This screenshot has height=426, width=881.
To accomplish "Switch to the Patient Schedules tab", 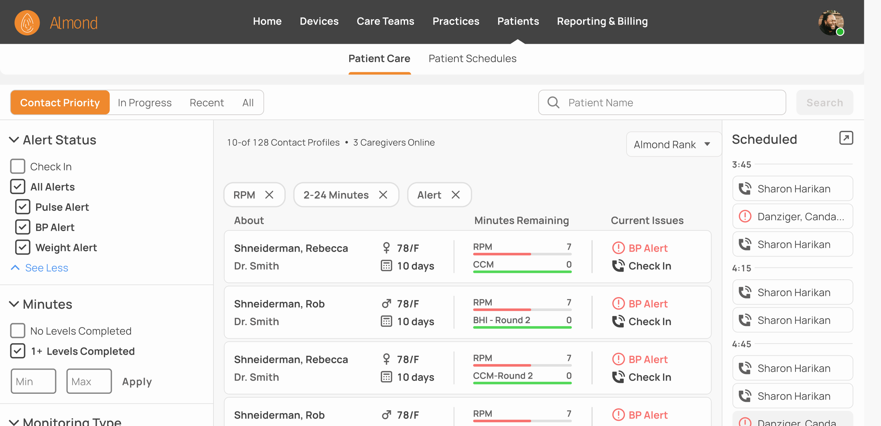I will tap(472, 58).
